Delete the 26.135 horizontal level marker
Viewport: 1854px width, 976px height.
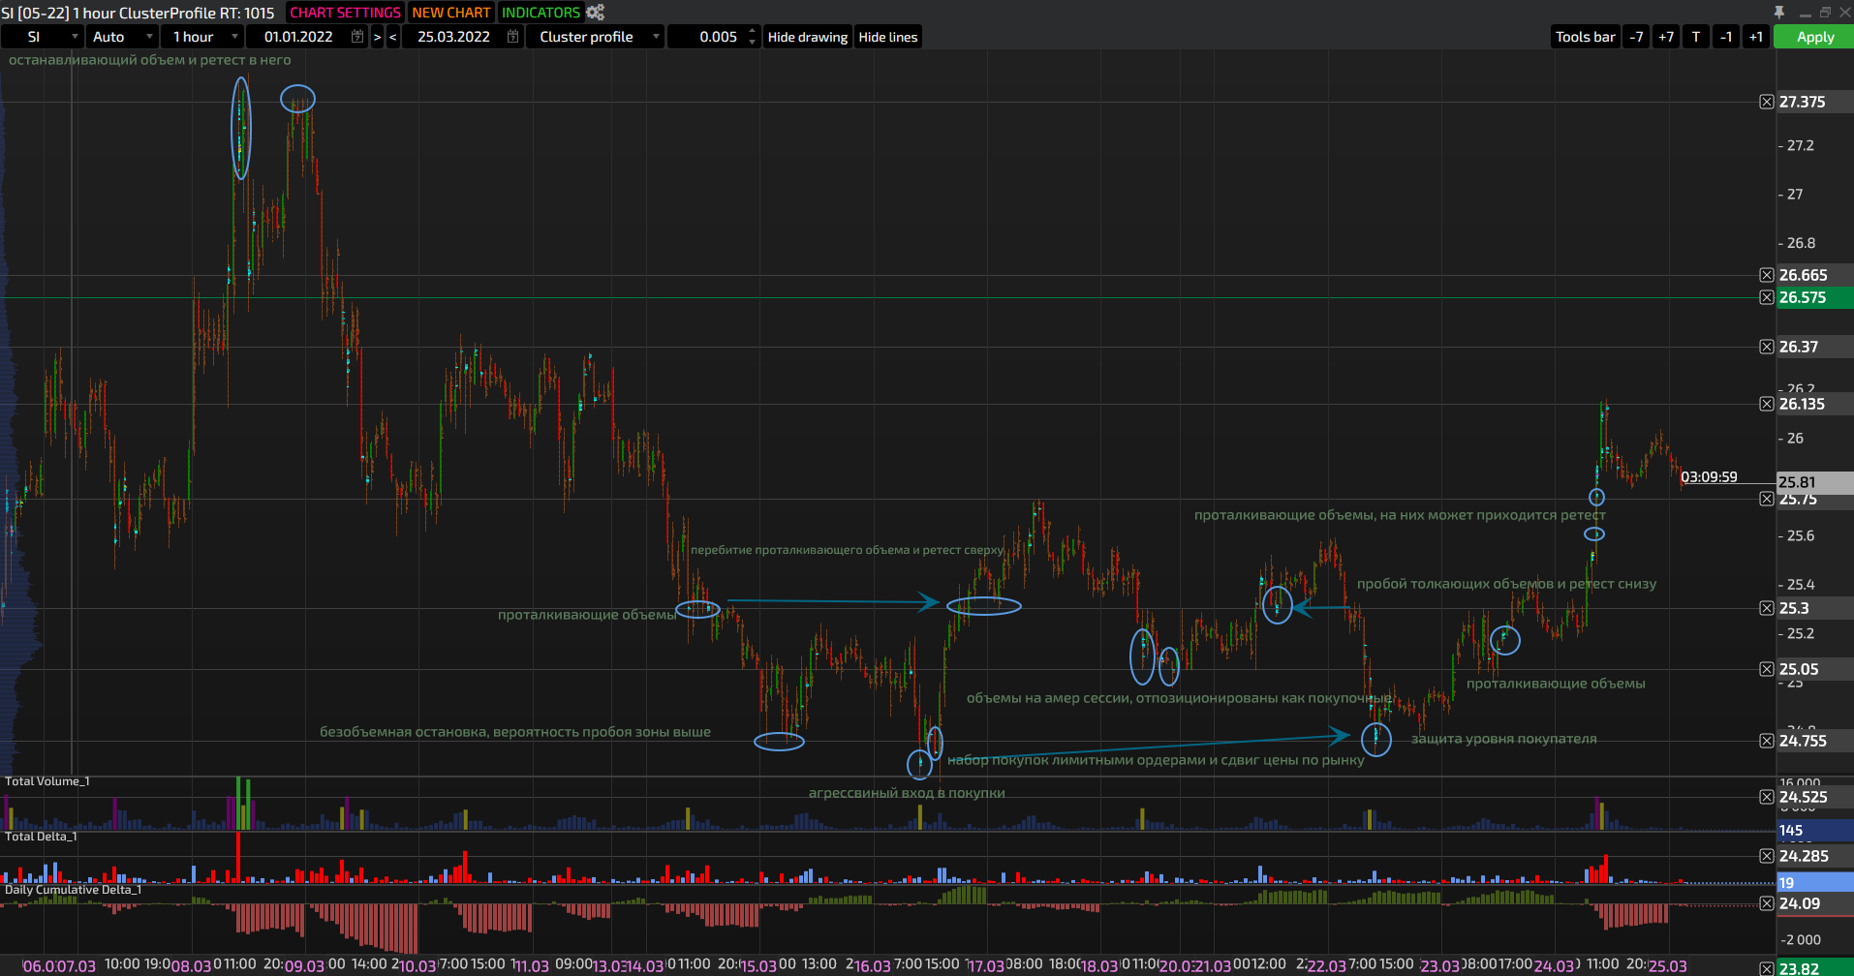coord(1766,404)
